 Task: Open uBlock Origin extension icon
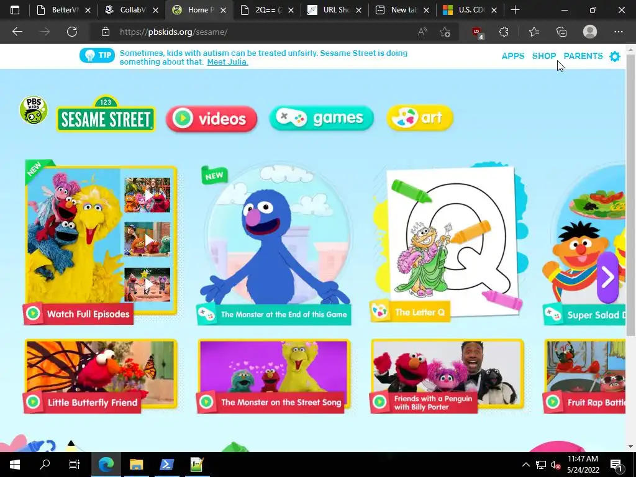point(478,32)
